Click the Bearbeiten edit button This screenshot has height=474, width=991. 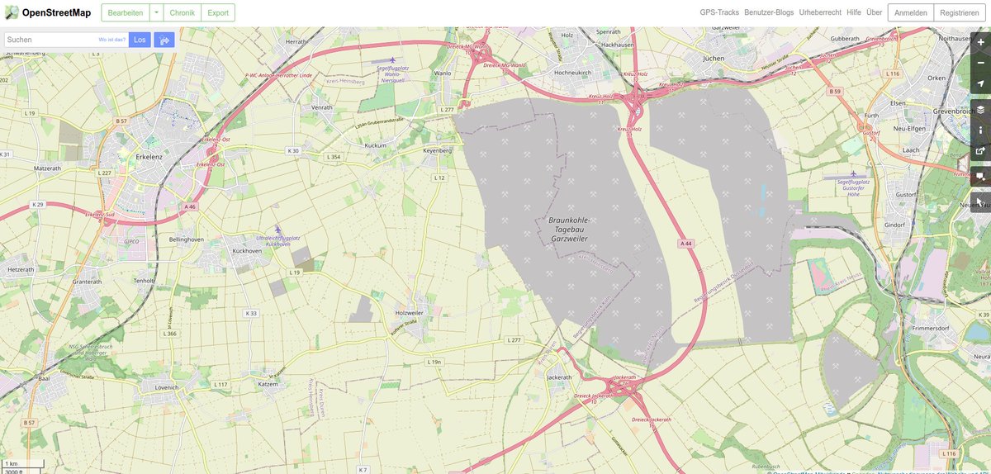point(126,12)
